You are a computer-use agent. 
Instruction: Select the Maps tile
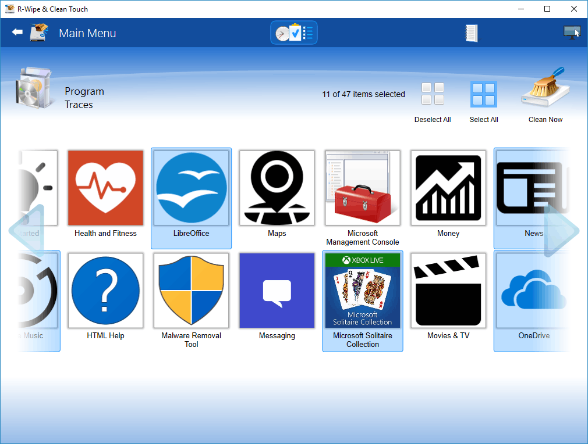277,198
